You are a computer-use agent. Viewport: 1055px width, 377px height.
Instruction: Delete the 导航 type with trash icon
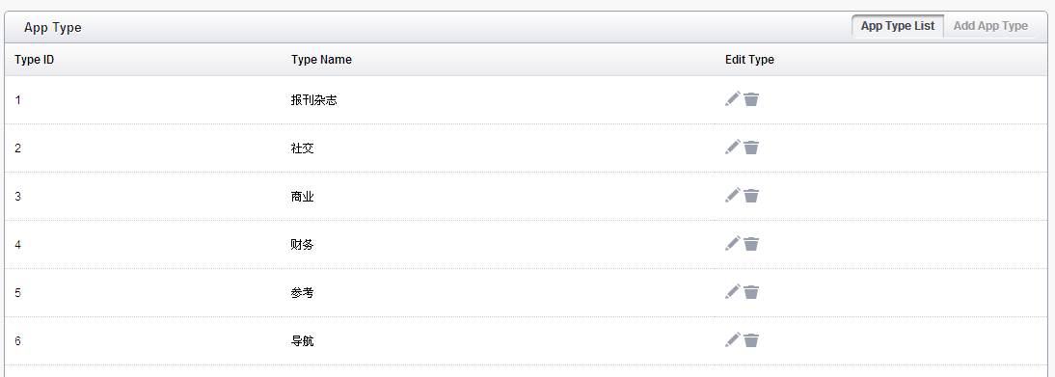tap(751, 341)
